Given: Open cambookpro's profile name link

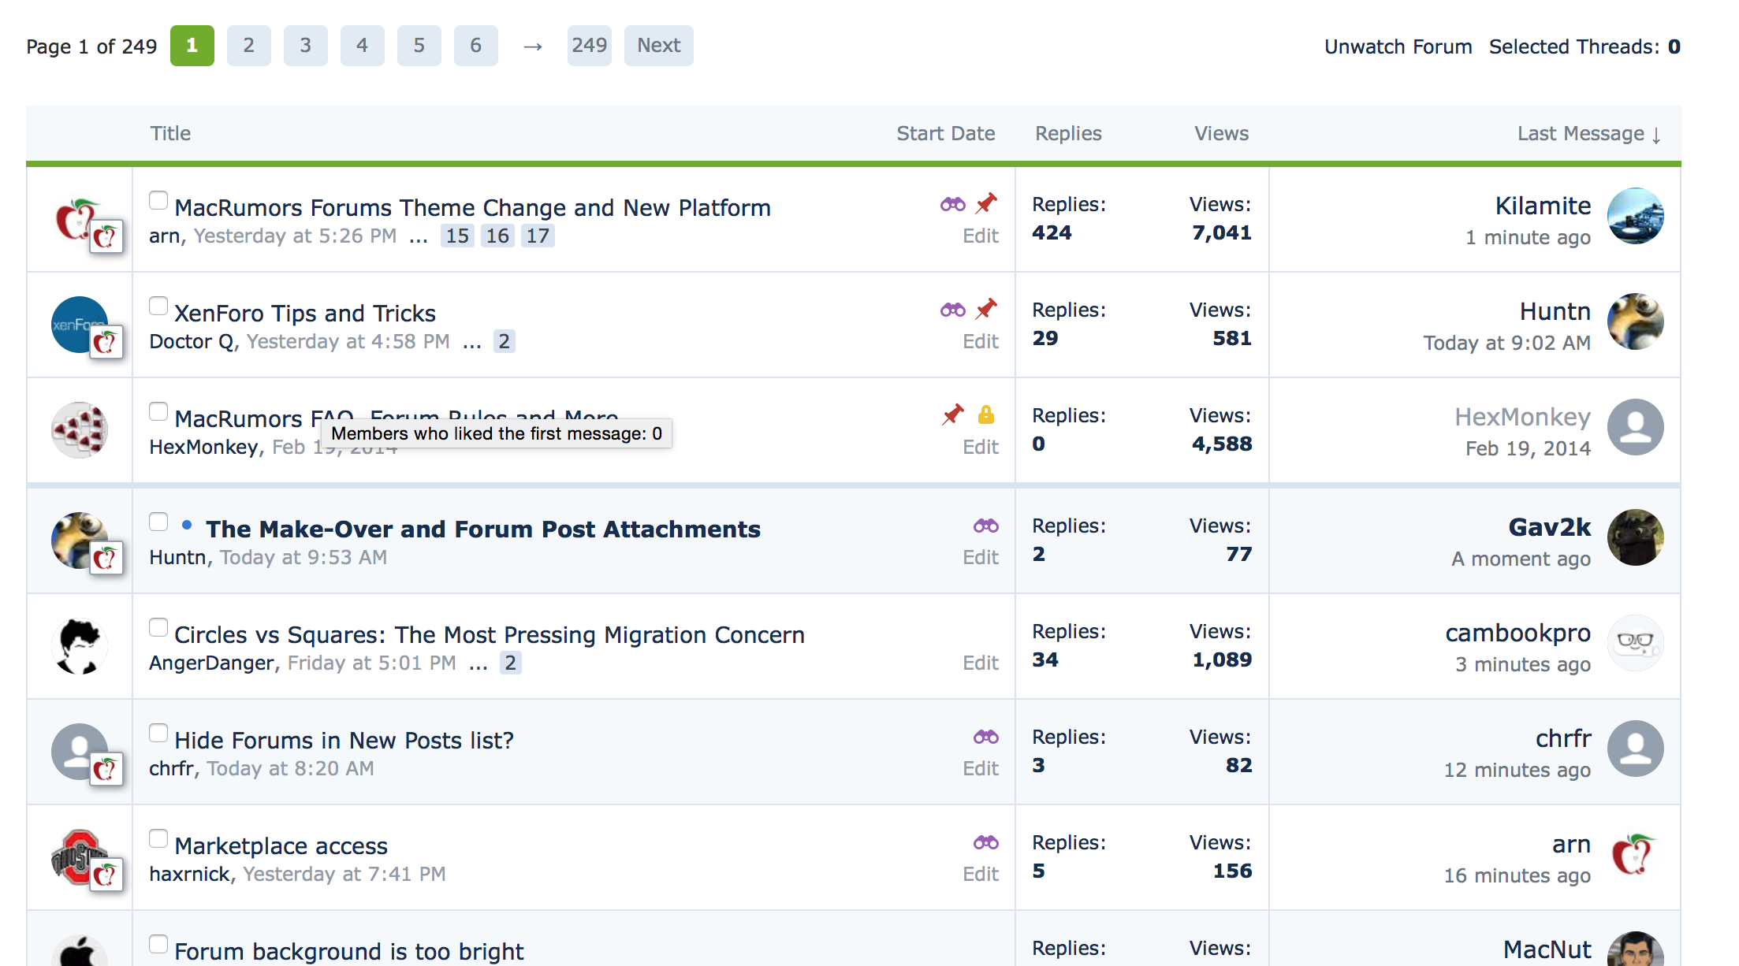Looking at the screenshot, I should [x=1517, y=633].
